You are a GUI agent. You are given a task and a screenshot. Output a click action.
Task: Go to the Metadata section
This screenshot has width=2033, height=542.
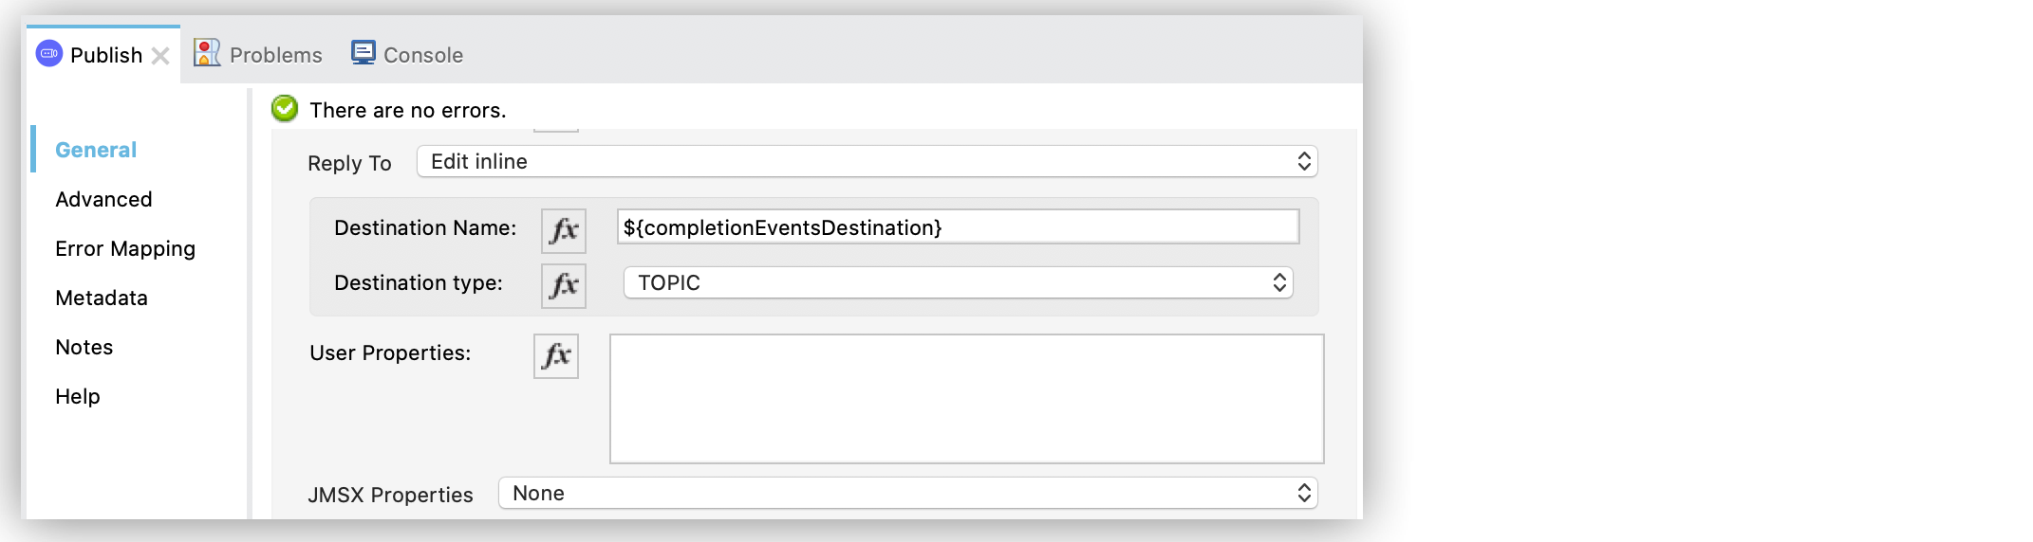[102, 298]
